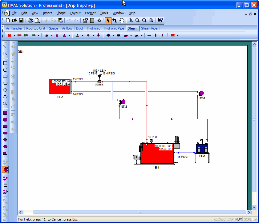Click the vertical scrollbar up arrow
Image resolution: width=259 pixels, height=223 pixels.
[254, 44]
